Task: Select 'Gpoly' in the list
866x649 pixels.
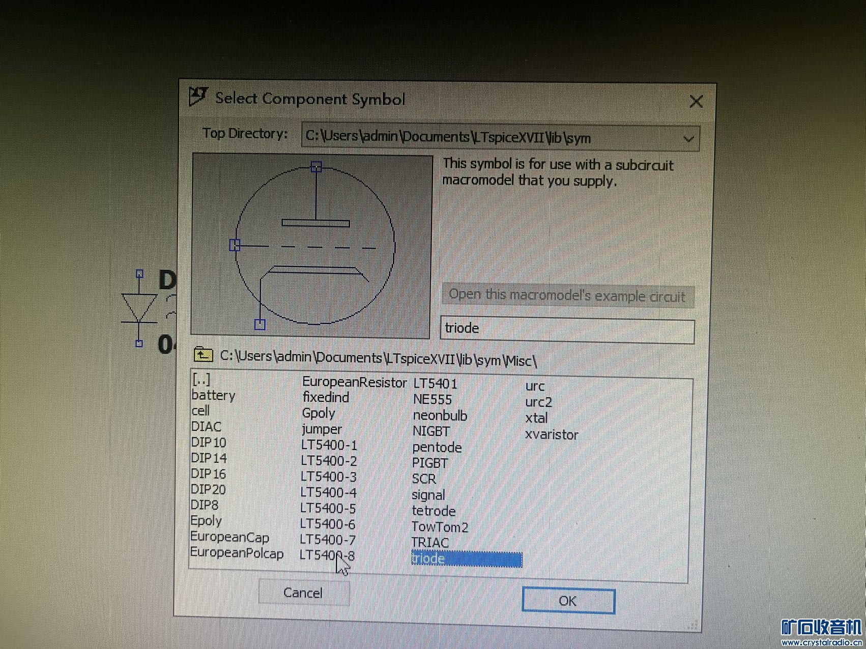Action: pyautogui.click(x=319, y=413)
